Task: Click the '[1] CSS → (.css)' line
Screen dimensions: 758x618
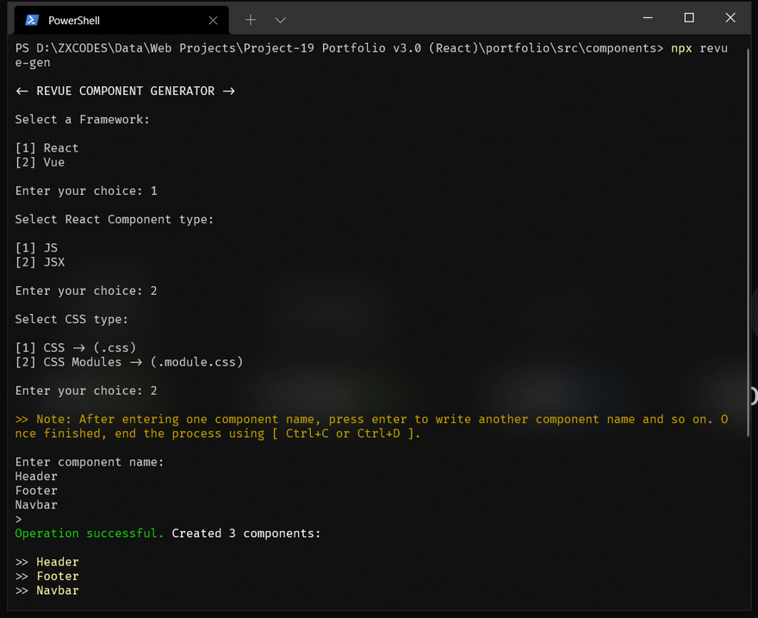Action: 76,347
